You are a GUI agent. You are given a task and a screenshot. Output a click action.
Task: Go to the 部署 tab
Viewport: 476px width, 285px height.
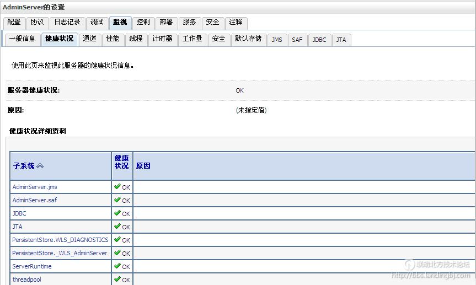point(167,23)
